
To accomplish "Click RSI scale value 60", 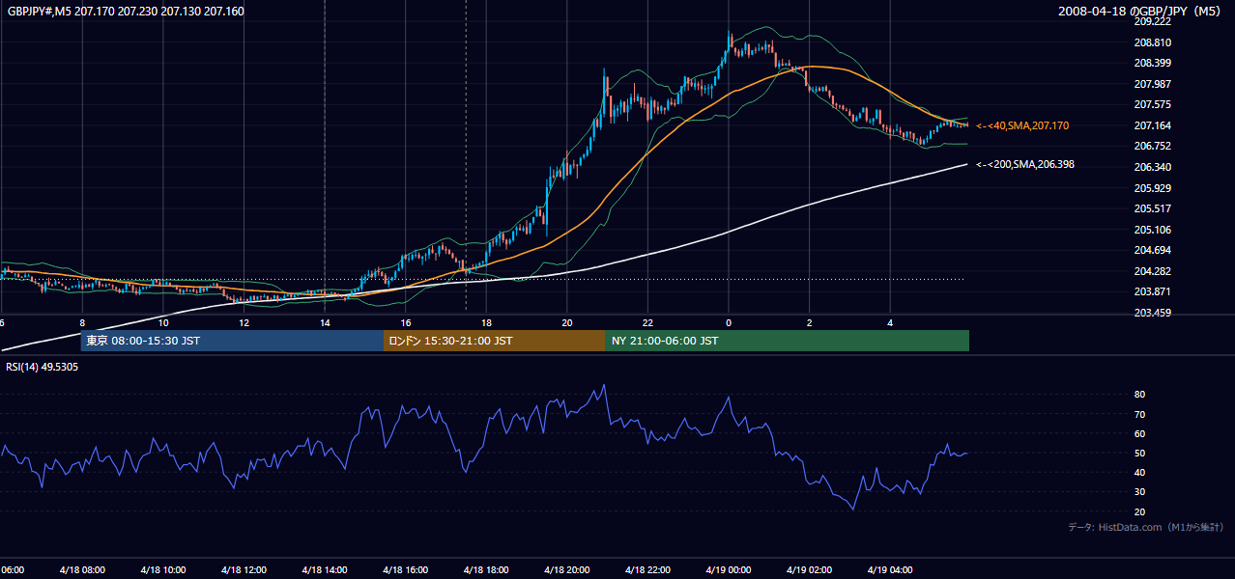I will coord(1139,433).
